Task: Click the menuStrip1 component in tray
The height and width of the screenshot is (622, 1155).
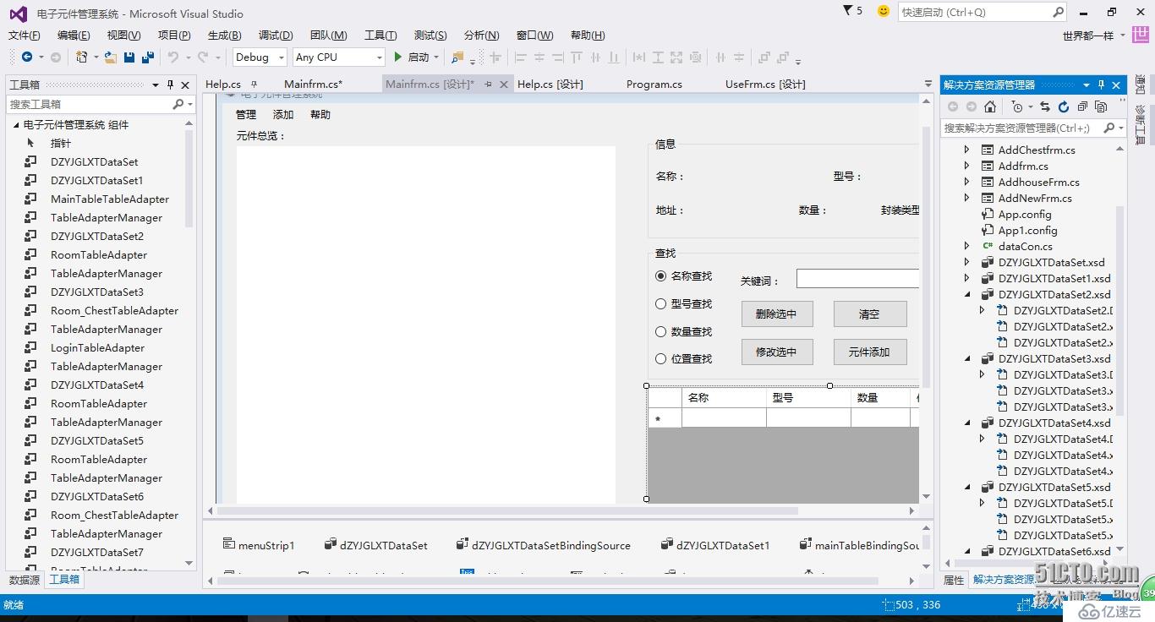Action: (259, 545)
